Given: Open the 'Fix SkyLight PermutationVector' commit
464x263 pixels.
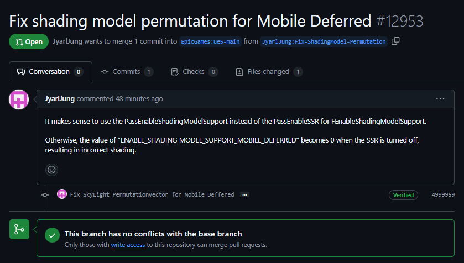Looking at the screenshot, I should click(x=152, y=194).
